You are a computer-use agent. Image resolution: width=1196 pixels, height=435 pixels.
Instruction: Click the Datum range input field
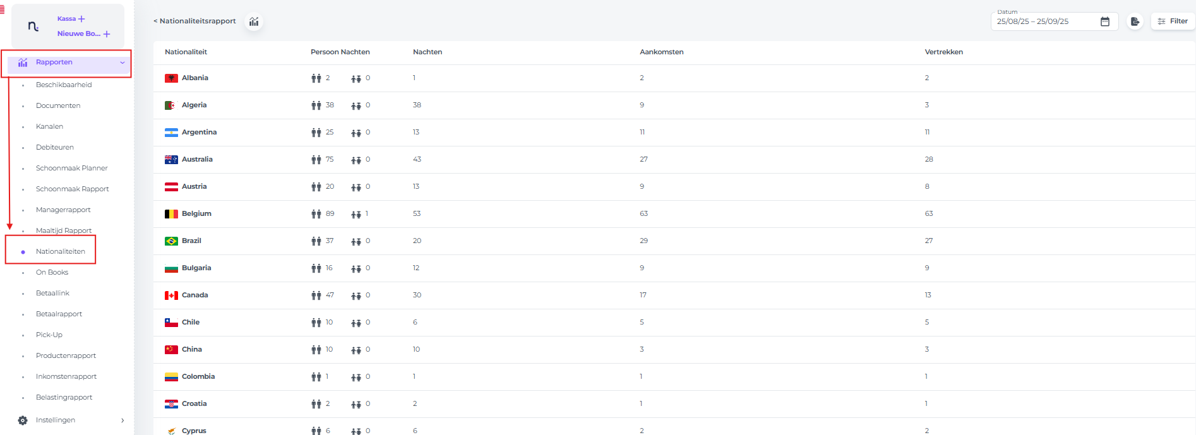coord(1045,21)
